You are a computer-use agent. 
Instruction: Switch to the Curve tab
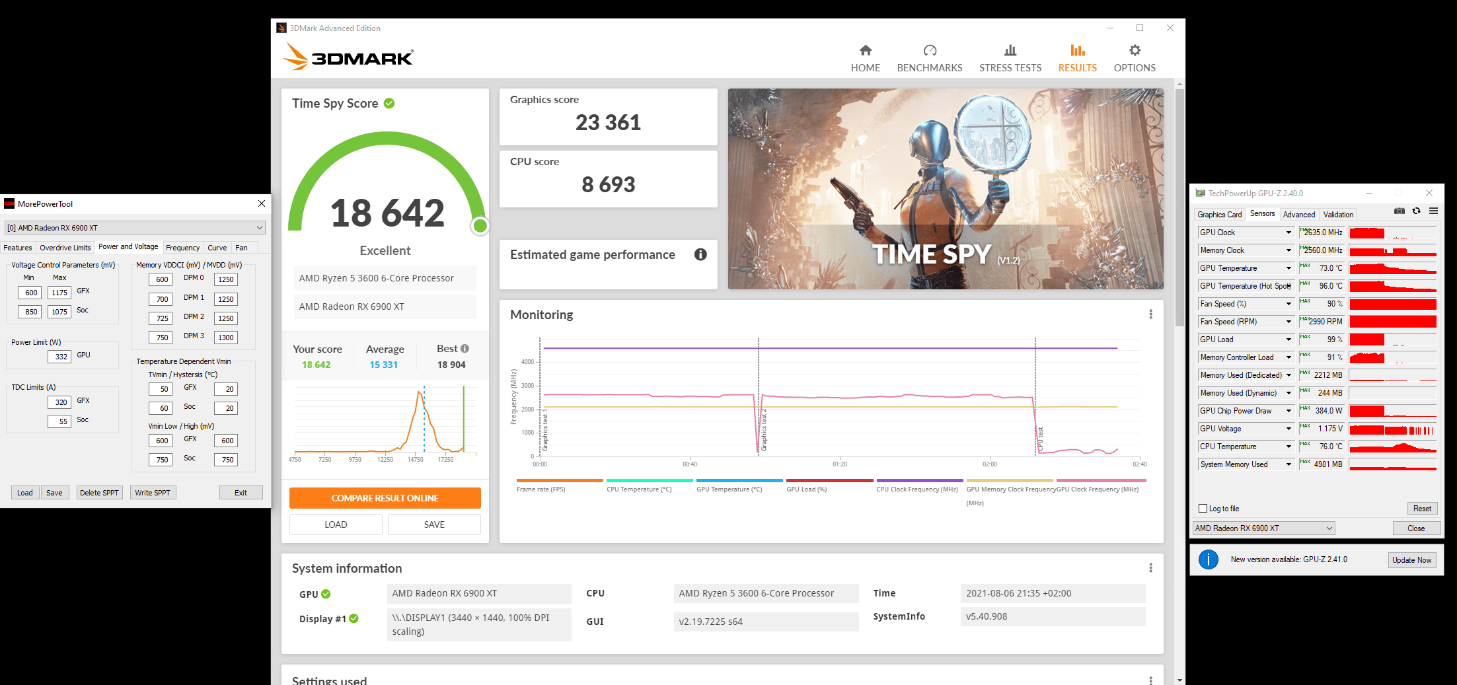pyautogui.click(x=217, y=248)
